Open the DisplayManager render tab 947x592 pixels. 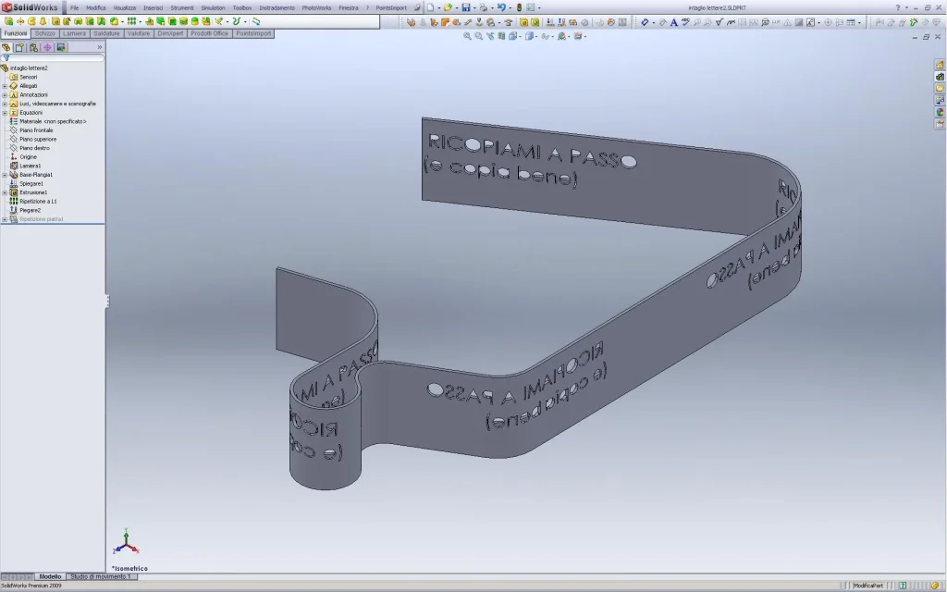click(61, 47)
